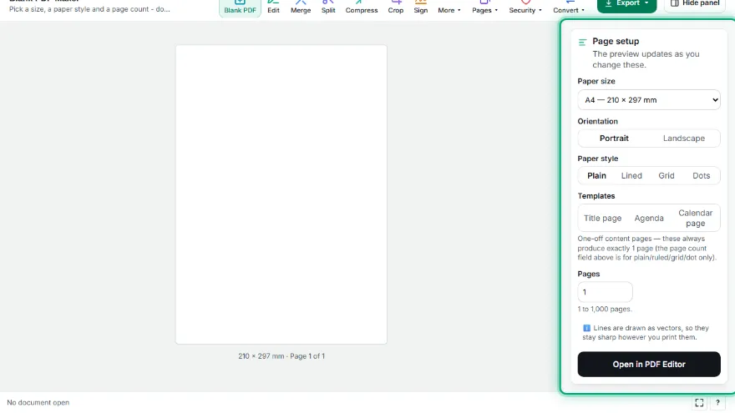Select the Calendar page template
The width and height of the screenshot is (735, 413).
(x=695, y=219)
